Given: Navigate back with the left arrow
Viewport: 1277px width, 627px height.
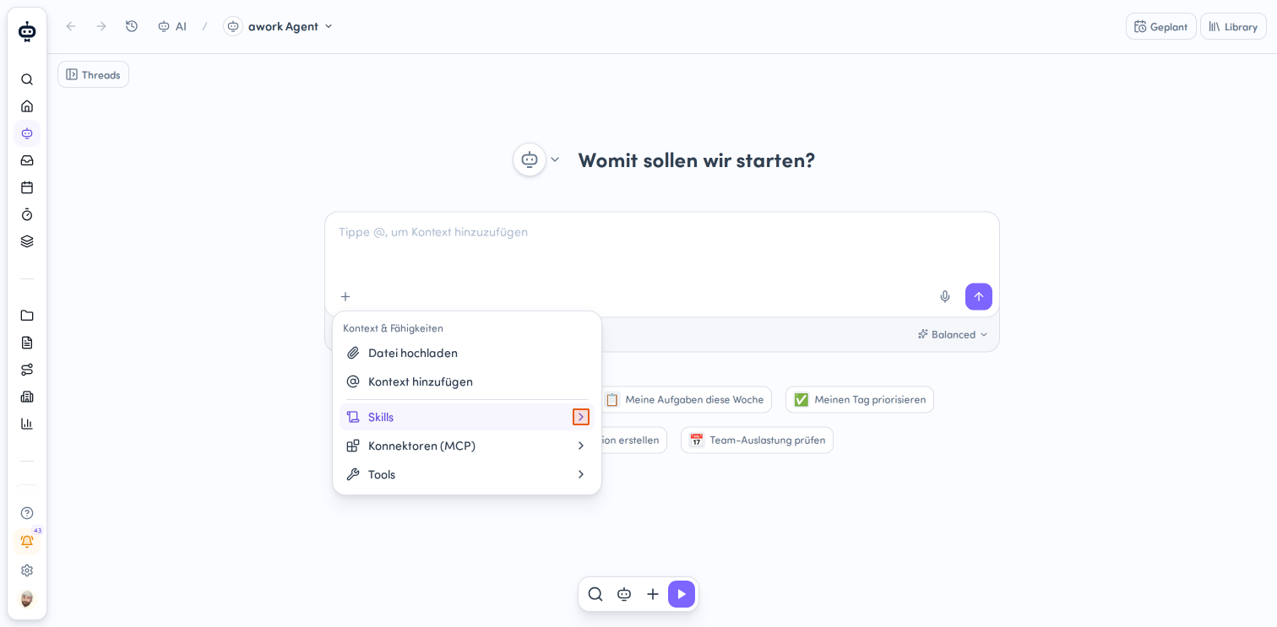Looking at the screenshot, I should tap(71, 26).
